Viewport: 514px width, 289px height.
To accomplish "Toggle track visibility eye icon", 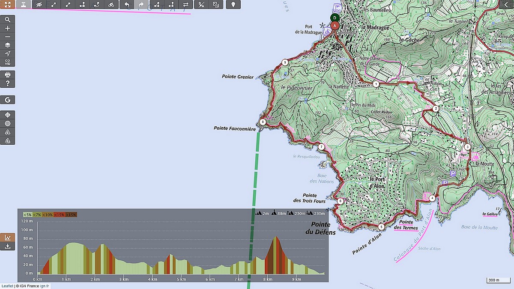I will pyautogui.click(x=39, y=5).
